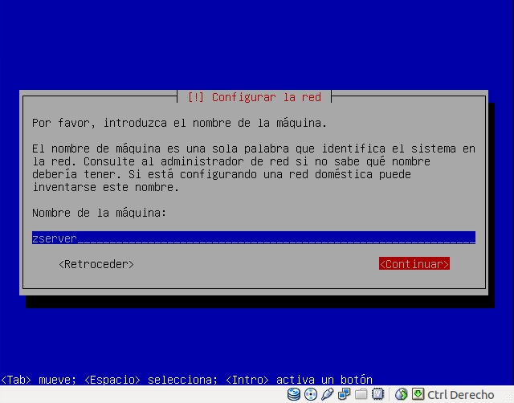Click the network adapters status icon
This screenshot has height=403, width=514.
point(345,394)
